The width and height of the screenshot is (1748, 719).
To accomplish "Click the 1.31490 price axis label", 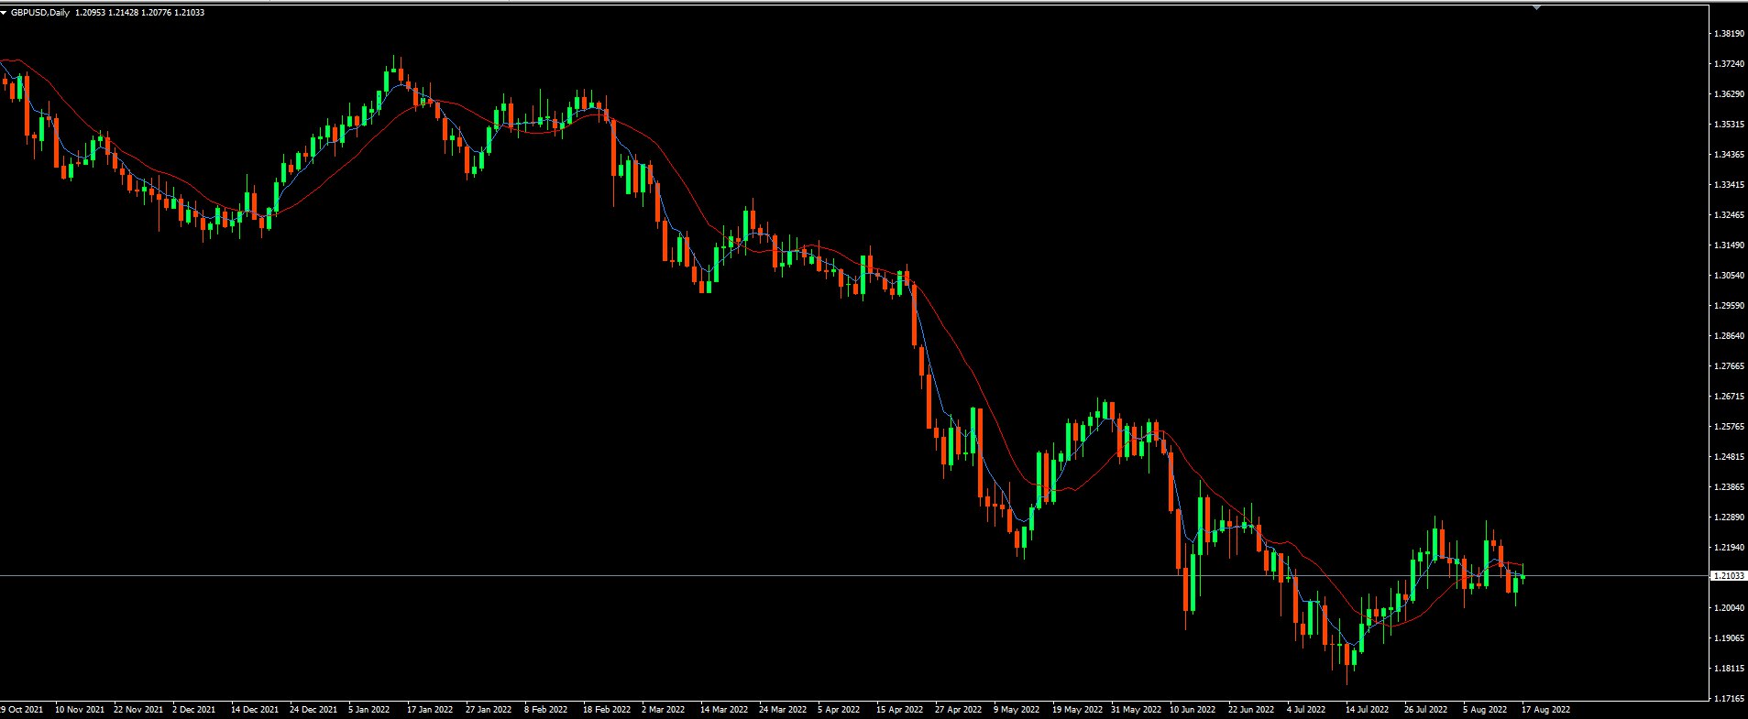I will pos(1728,245).
